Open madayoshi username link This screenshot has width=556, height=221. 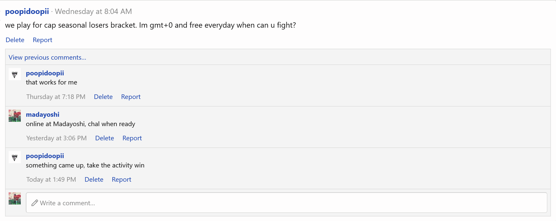(43, 114)
